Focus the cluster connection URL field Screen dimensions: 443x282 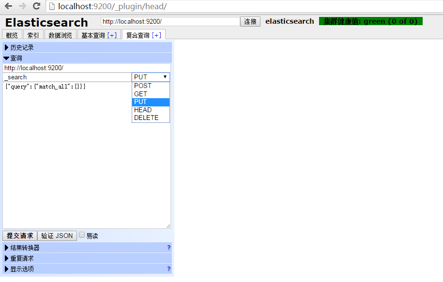coord(170,21)
